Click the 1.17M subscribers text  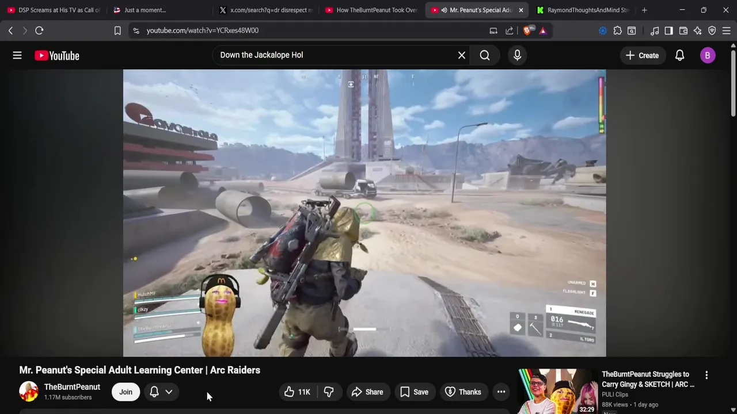[x=68, y=397]
